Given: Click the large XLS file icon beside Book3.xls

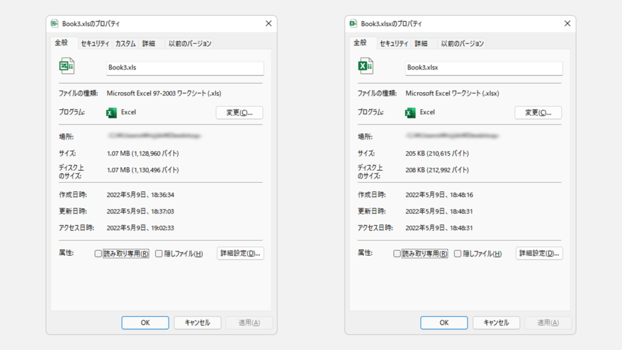Looking at the screenshot, I should click(x=66, y=66).
